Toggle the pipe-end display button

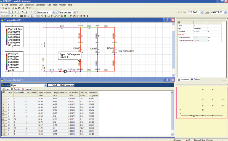click(x=19, y=12)
